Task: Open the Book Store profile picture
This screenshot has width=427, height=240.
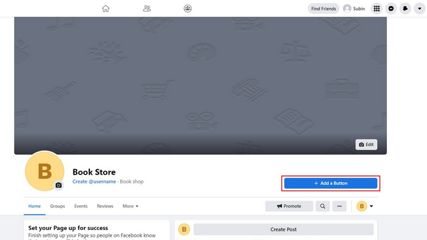Action: coord(45,171)
